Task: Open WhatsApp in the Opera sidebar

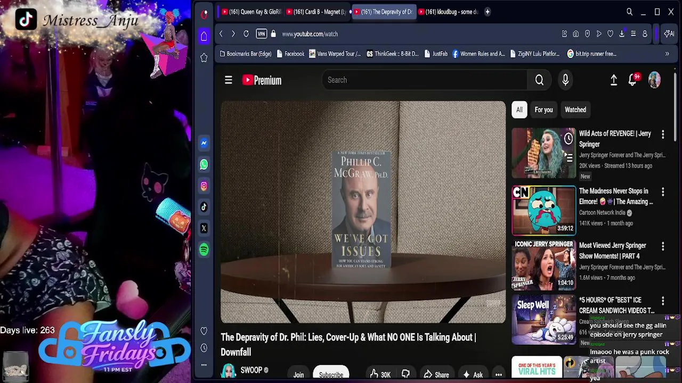Action: click(204, 164)
